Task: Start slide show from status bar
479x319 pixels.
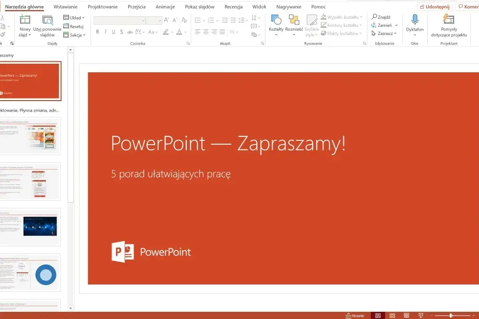Action: pos(421,315)
